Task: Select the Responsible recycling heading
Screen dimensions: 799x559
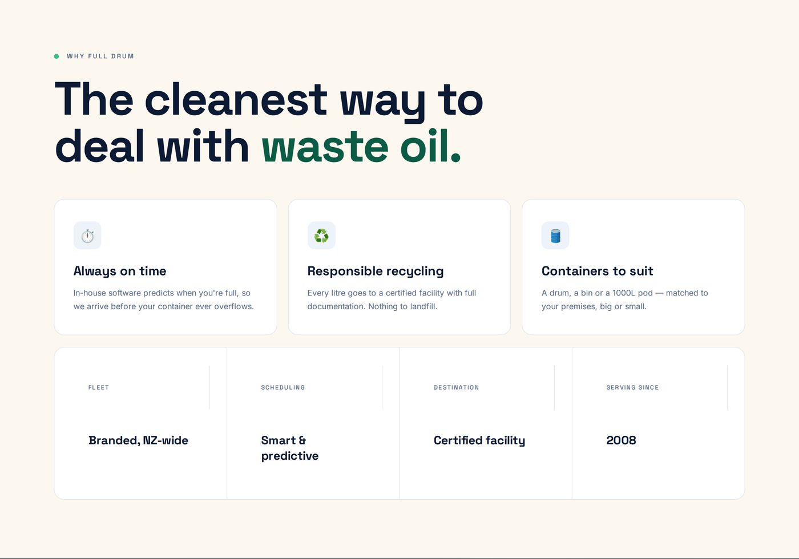Action: (376, 271)
